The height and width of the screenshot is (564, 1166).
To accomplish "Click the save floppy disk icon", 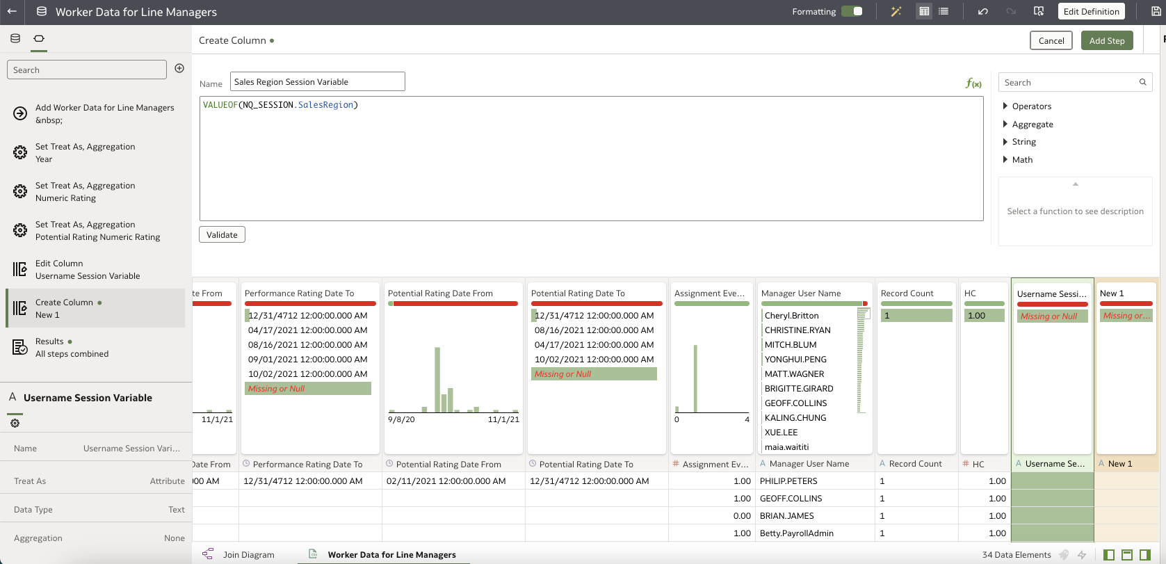I will click(1156, 11).
